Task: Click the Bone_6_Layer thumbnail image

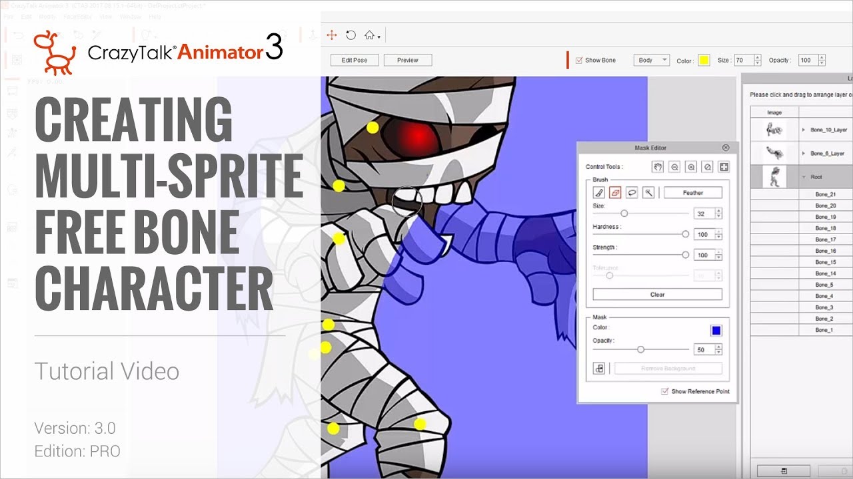Action: coord(774,153)
